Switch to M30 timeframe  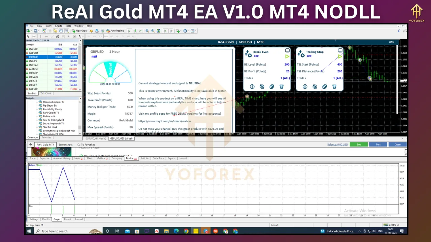point(106,36)
